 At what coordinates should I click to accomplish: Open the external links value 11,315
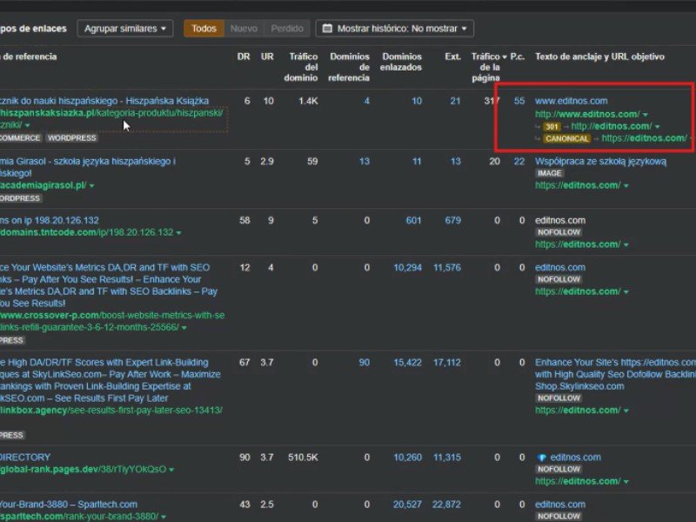[x=447, y=458]
